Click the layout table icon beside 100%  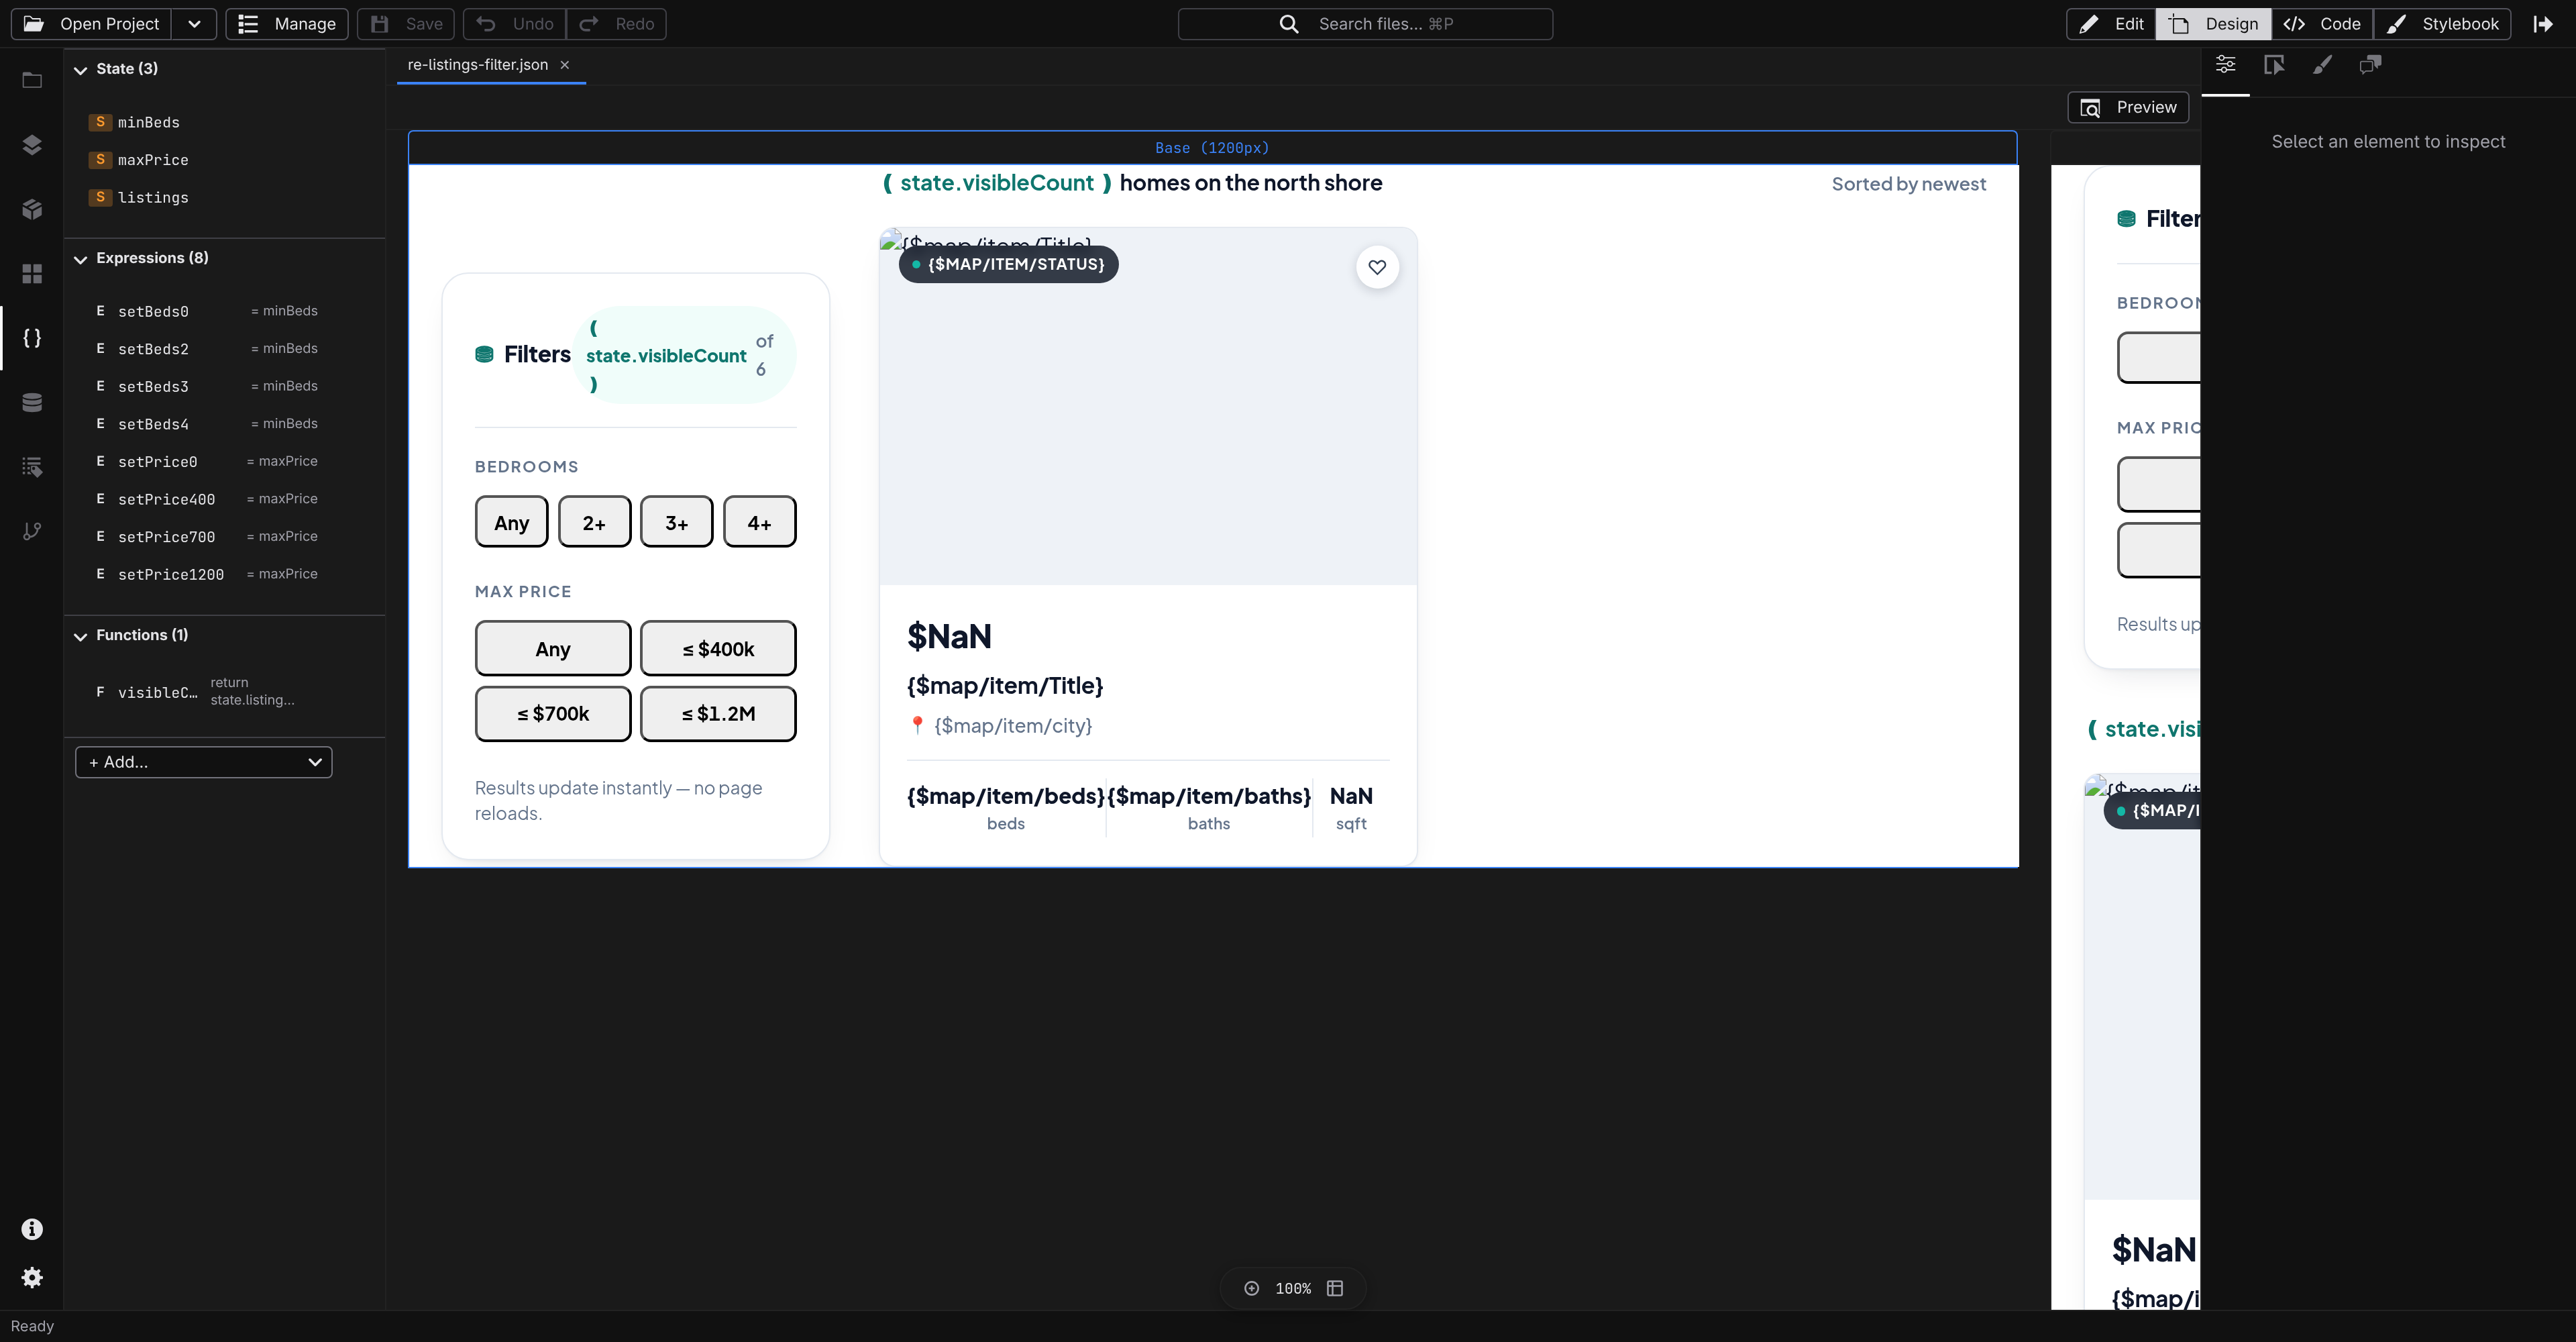1335,1288
